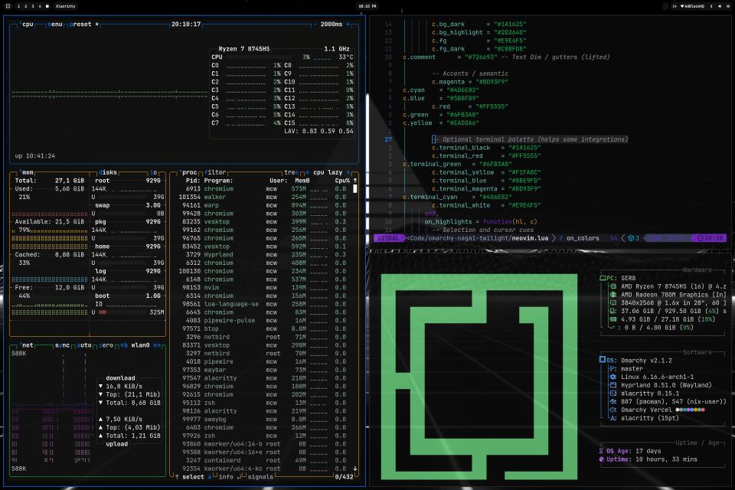Click the PC laptop icon in fastfetch
This screenshot has width=735, height=490.
point(603,278)
